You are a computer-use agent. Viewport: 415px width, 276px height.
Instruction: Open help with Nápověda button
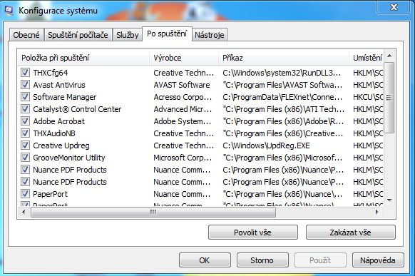[x=378, y=260]
